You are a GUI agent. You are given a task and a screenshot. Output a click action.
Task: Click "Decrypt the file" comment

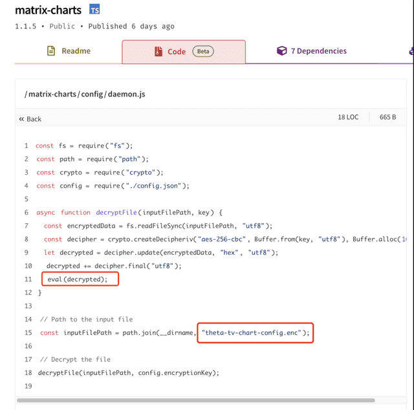click(75, 360)
